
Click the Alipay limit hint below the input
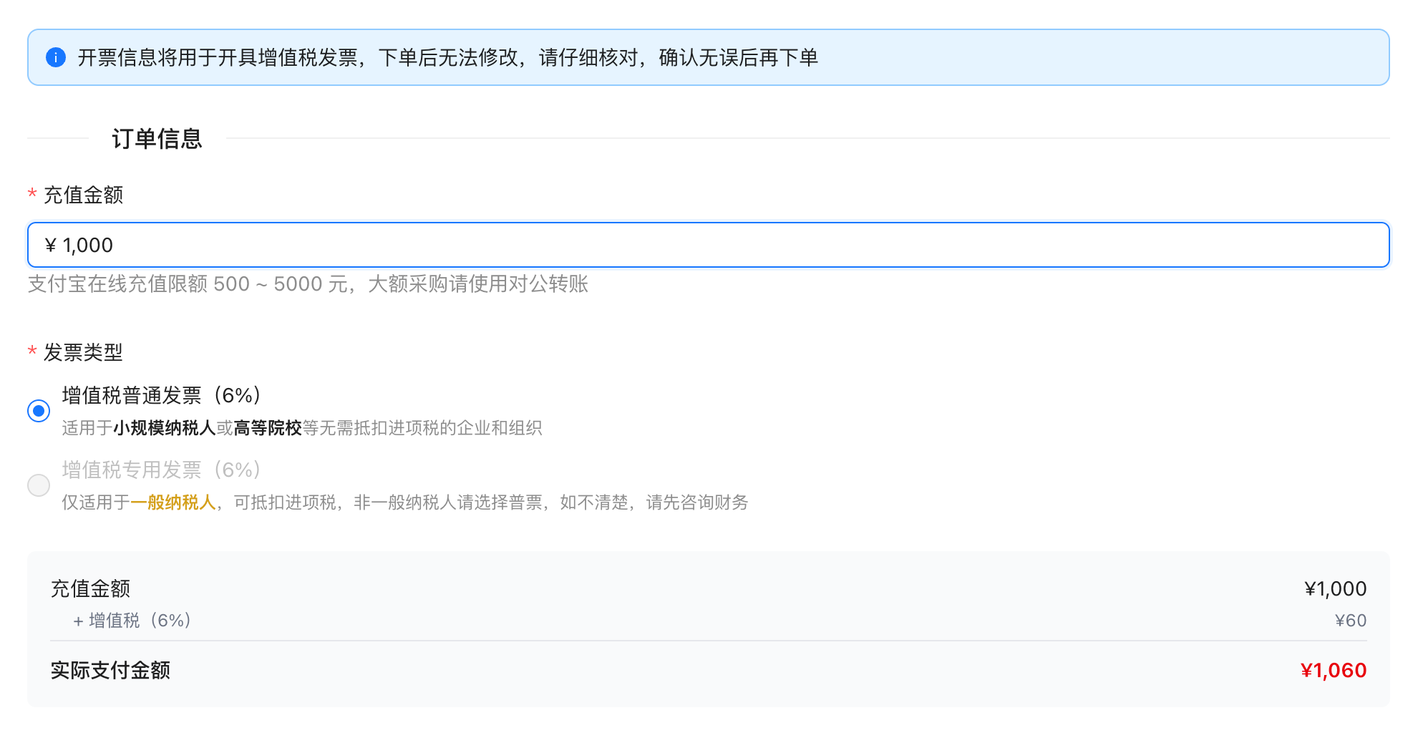pyautogui.click(x=308, y=284)
